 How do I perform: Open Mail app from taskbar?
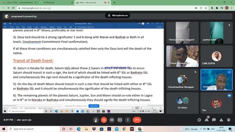[117, 129]
